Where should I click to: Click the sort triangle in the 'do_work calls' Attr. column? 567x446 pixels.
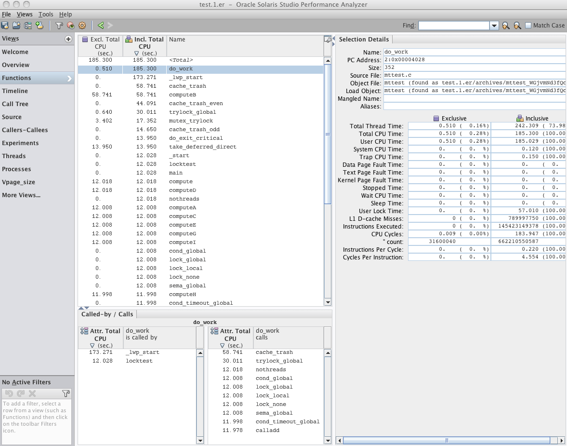(222, 345)
